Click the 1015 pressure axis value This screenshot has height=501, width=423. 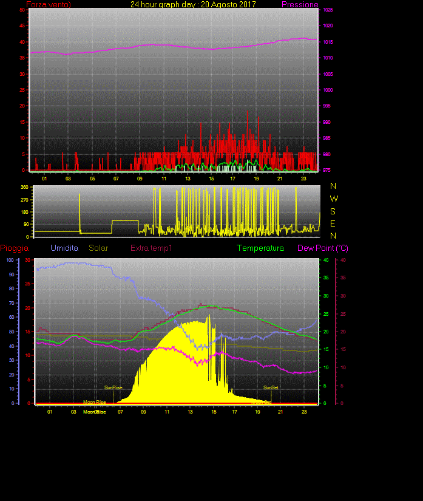coord(328,42)
